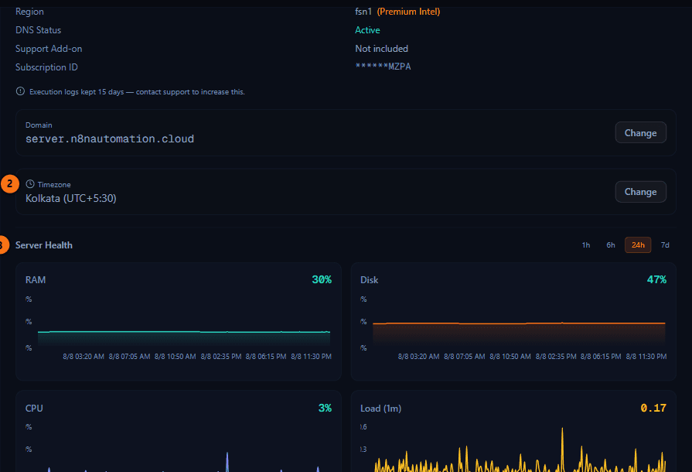Select the 24h time range
The height and width of the screenshot is (472, 692).
pos(638,245)
